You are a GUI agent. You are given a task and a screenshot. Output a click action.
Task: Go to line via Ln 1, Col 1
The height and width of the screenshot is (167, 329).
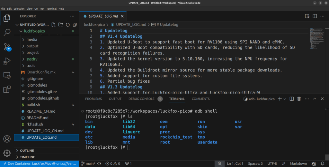[235, 164]
